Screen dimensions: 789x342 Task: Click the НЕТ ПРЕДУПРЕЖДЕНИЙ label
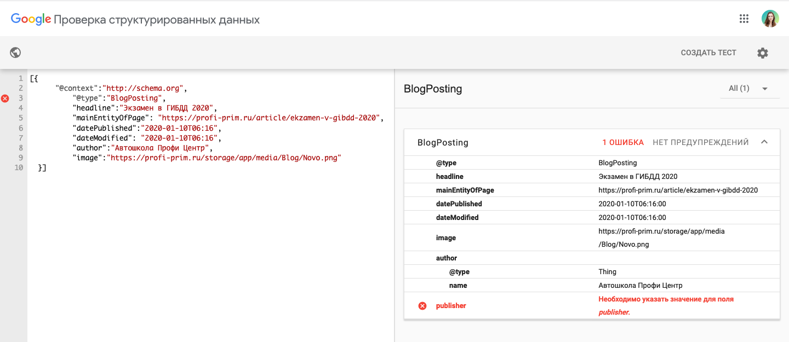click(x=700, y=143)
